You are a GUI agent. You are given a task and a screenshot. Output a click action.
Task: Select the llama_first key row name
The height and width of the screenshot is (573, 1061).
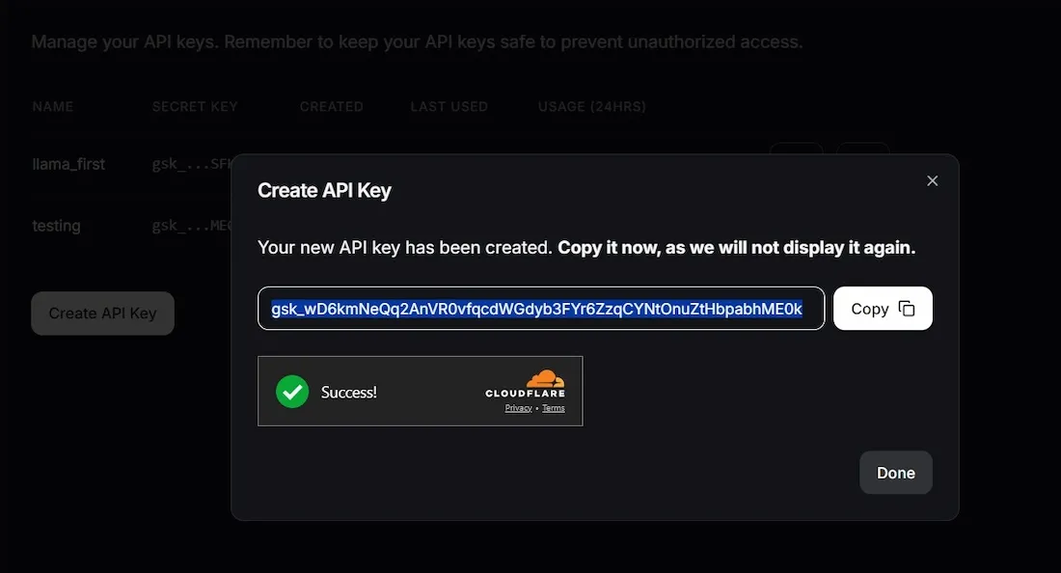[68, 164]
